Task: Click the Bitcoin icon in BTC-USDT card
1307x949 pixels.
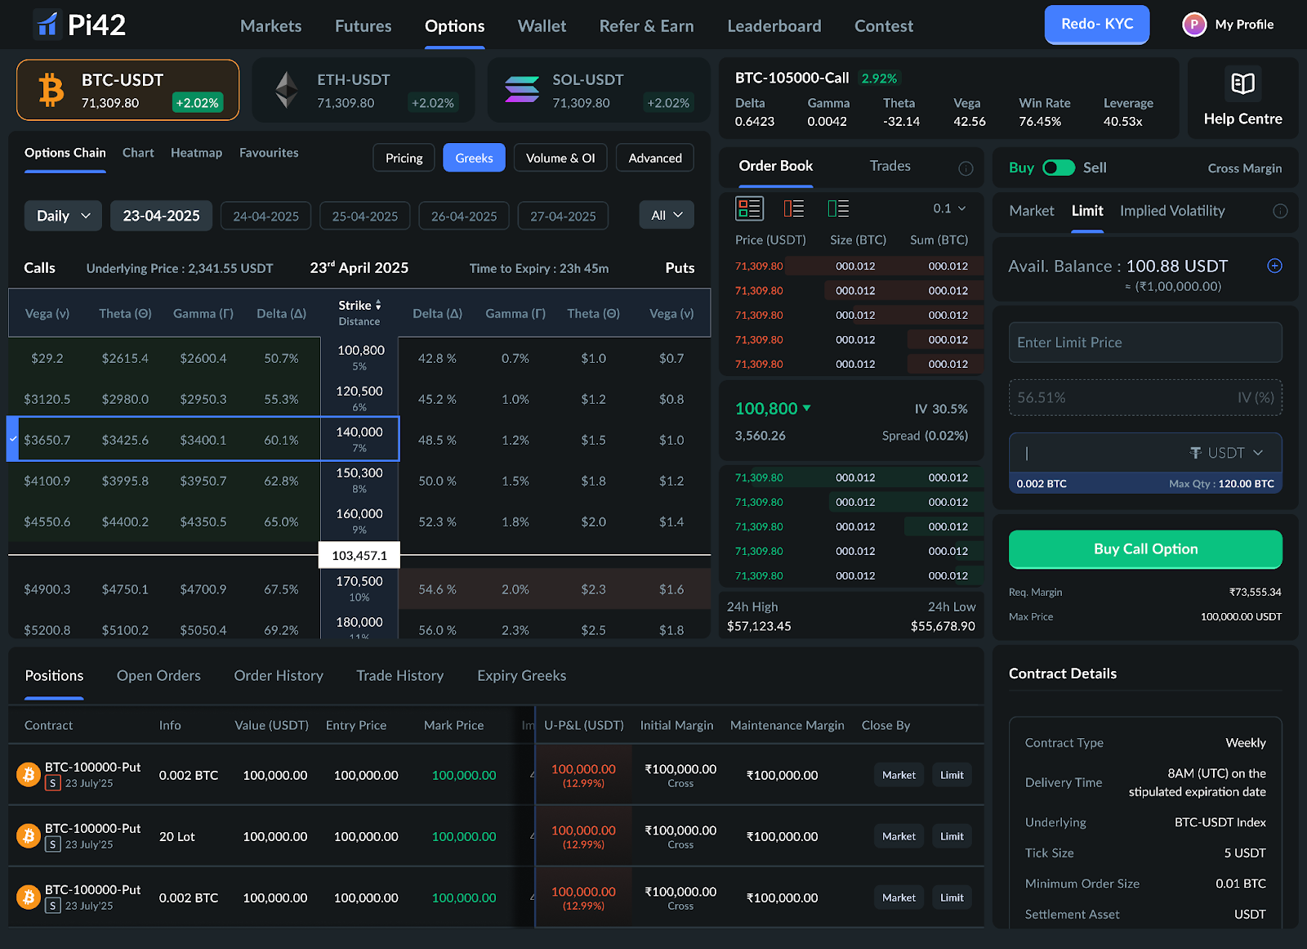Action: click(x=51, y=90)
